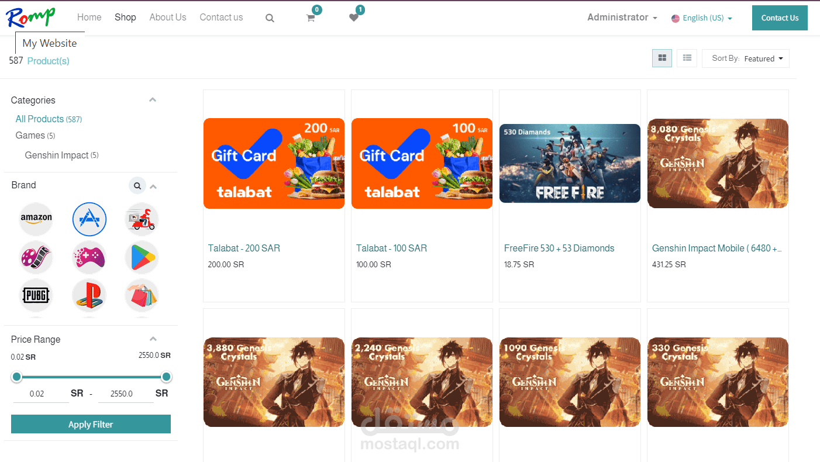Switch to grid view layout
820x462 pixels.
662,58
